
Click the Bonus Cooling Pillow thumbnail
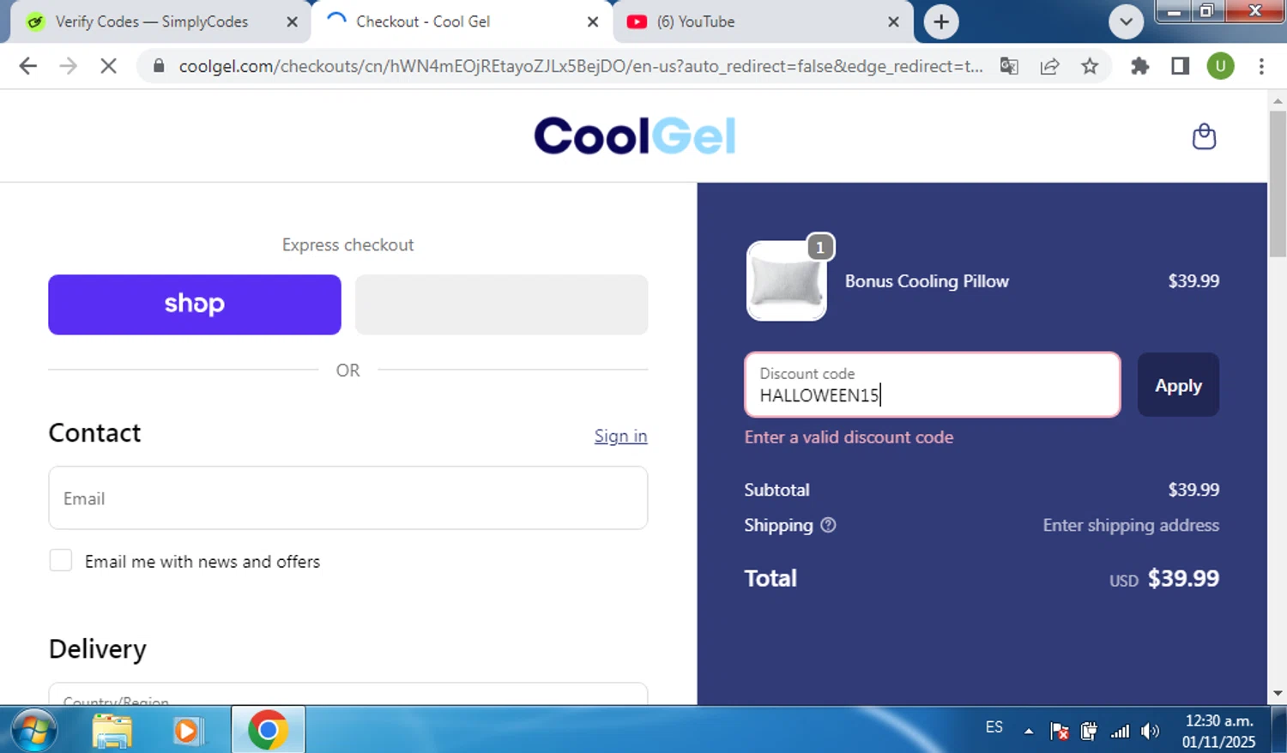pos(786,280)
